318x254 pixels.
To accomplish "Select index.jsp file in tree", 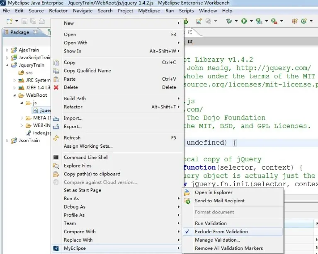I will (38, 133).
